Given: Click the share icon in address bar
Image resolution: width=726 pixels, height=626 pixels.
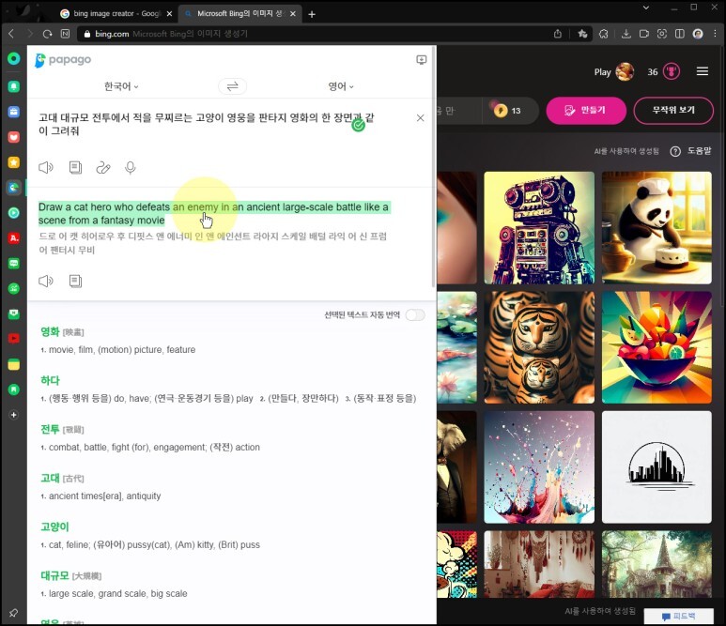Looking at the screenshot, I should pos(558,34).
